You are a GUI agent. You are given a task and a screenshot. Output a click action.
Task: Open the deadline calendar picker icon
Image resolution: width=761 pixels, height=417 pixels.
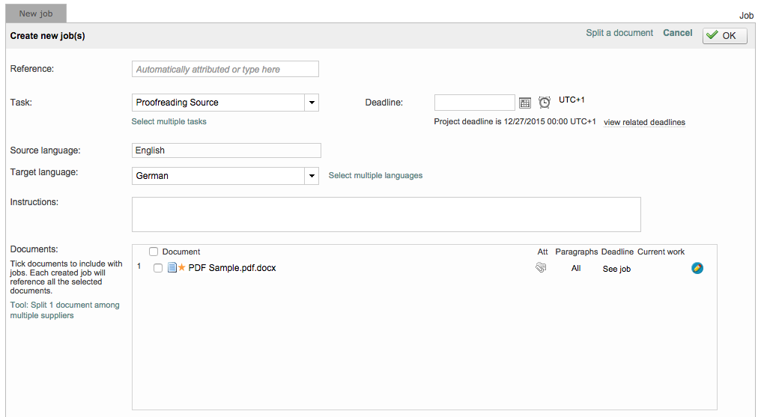coord(525,103)
